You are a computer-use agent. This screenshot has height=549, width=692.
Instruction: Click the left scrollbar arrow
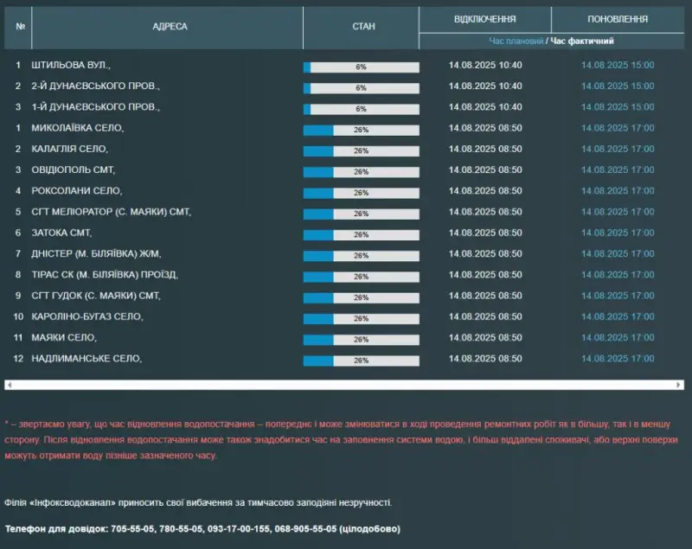click(x=10, y=385)
